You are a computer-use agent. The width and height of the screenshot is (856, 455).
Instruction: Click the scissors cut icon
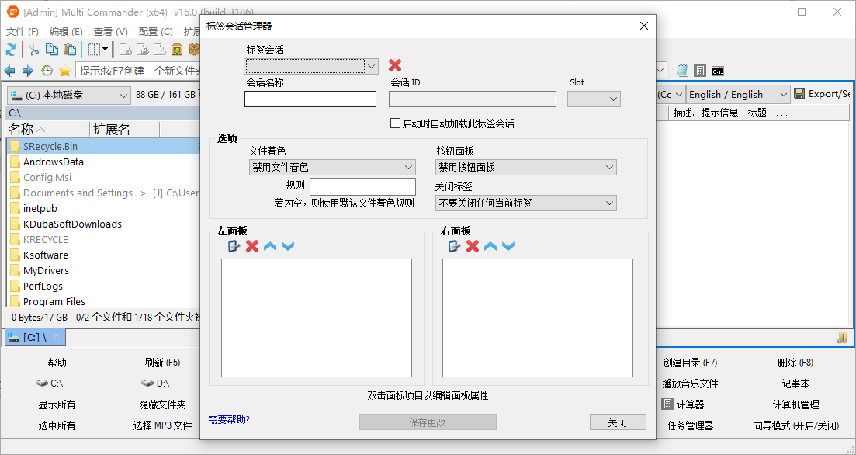(x=34, y=50)
